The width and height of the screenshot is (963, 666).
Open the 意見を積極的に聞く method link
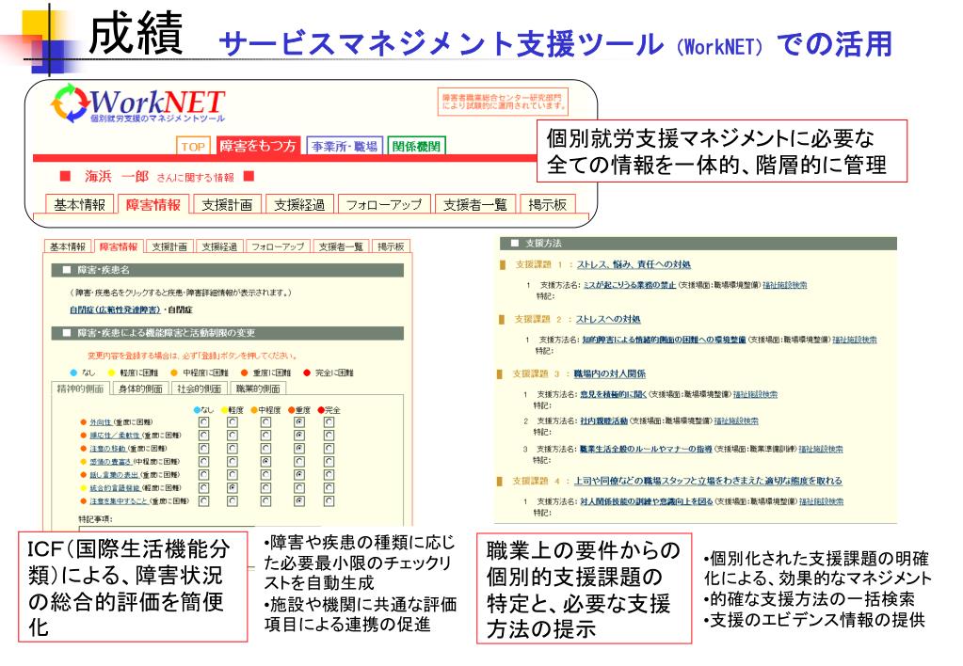[x=614, y=394]
